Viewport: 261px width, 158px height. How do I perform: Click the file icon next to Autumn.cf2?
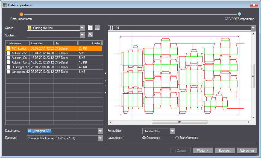pyautogui.click(x=9, y=53)
